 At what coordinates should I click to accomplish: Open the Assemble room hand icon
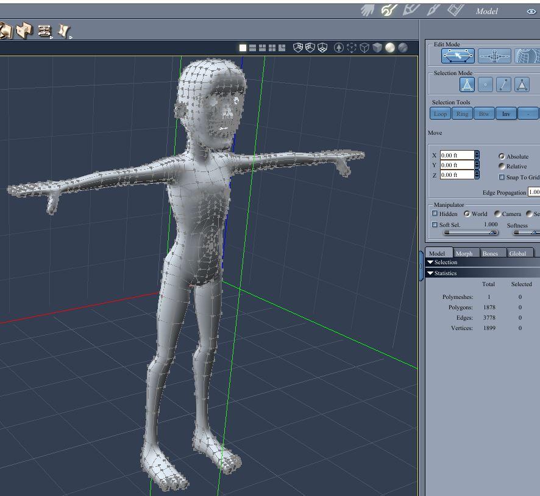(368, 10)
